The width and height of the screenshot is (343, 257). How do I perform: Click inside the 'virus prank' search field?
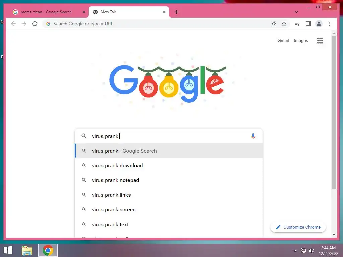[168, 136]
